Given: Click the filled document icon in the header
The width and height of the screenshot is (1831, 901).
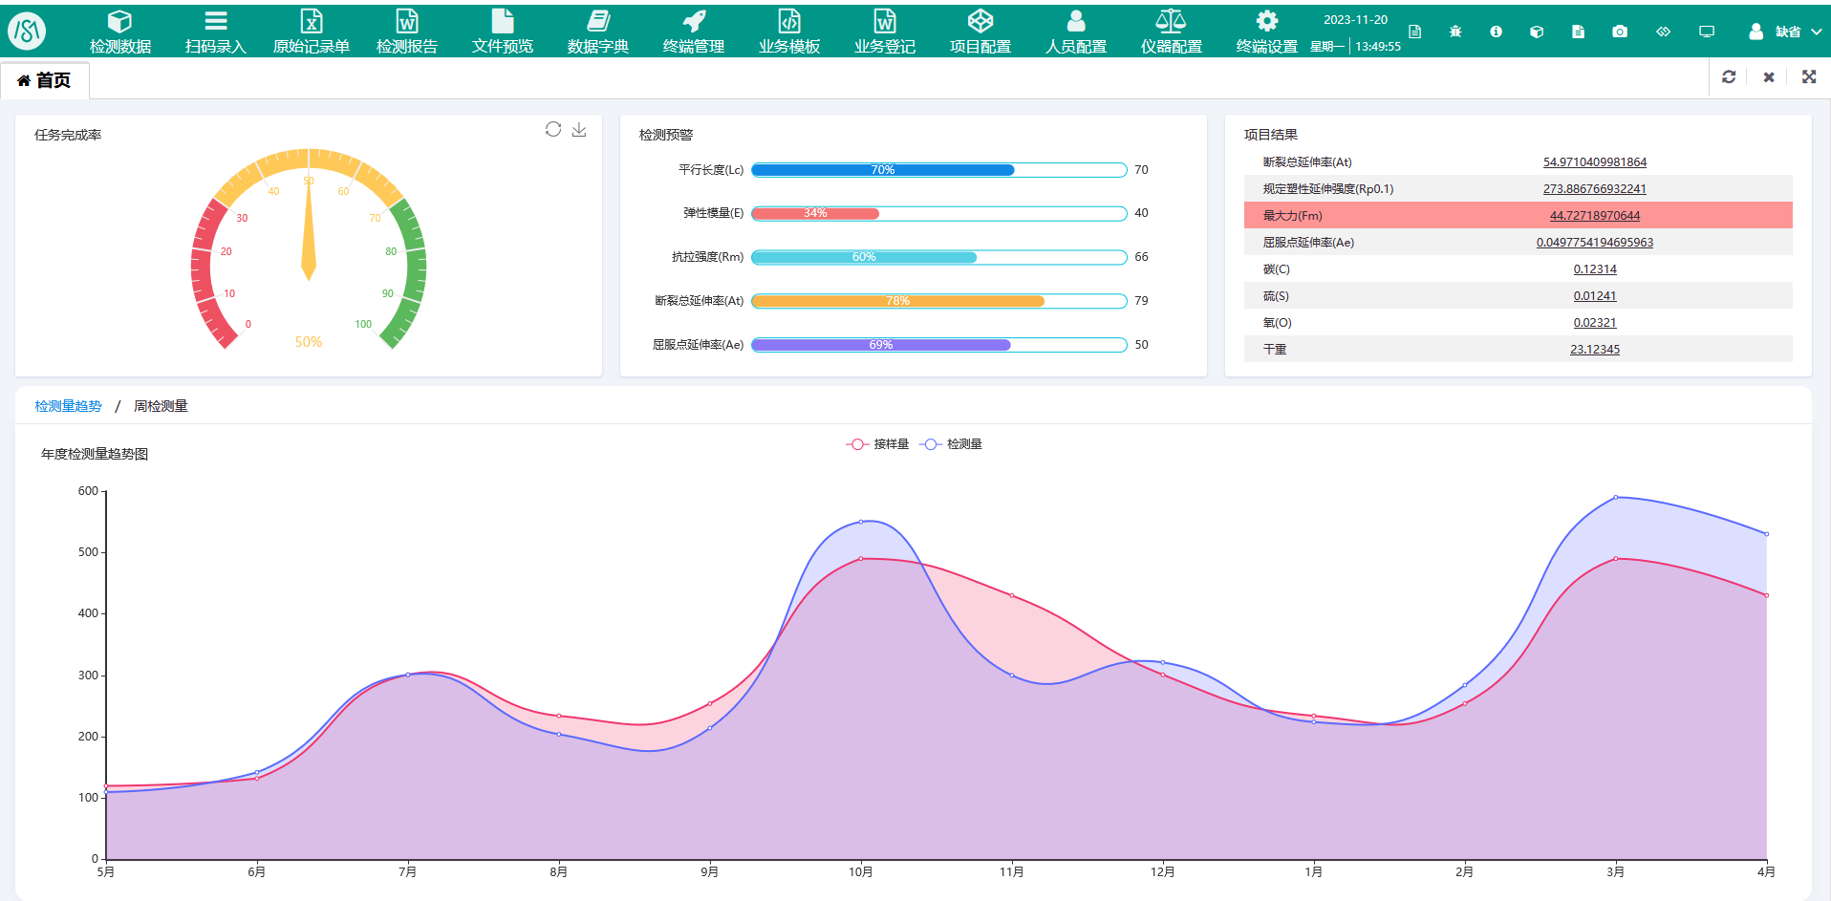Looking at the screenshot, I should (x=1578, y=32).
